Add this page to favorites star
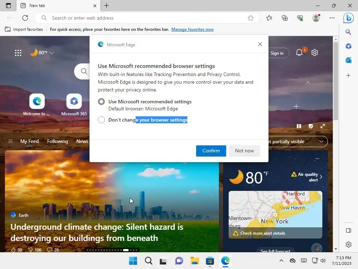 tap(251, 18)
